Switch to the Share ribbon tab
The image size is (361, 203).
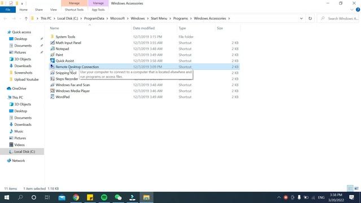39,10
